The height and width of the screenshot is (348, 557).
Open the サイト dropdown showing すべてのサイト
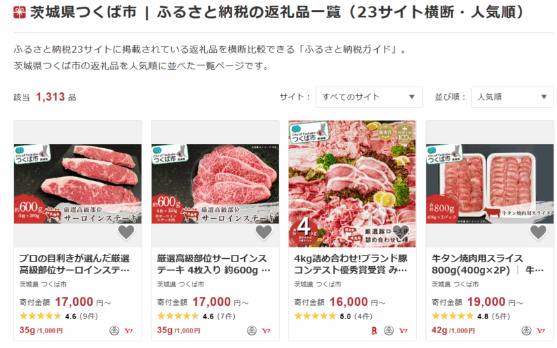(x=369, y=97)
